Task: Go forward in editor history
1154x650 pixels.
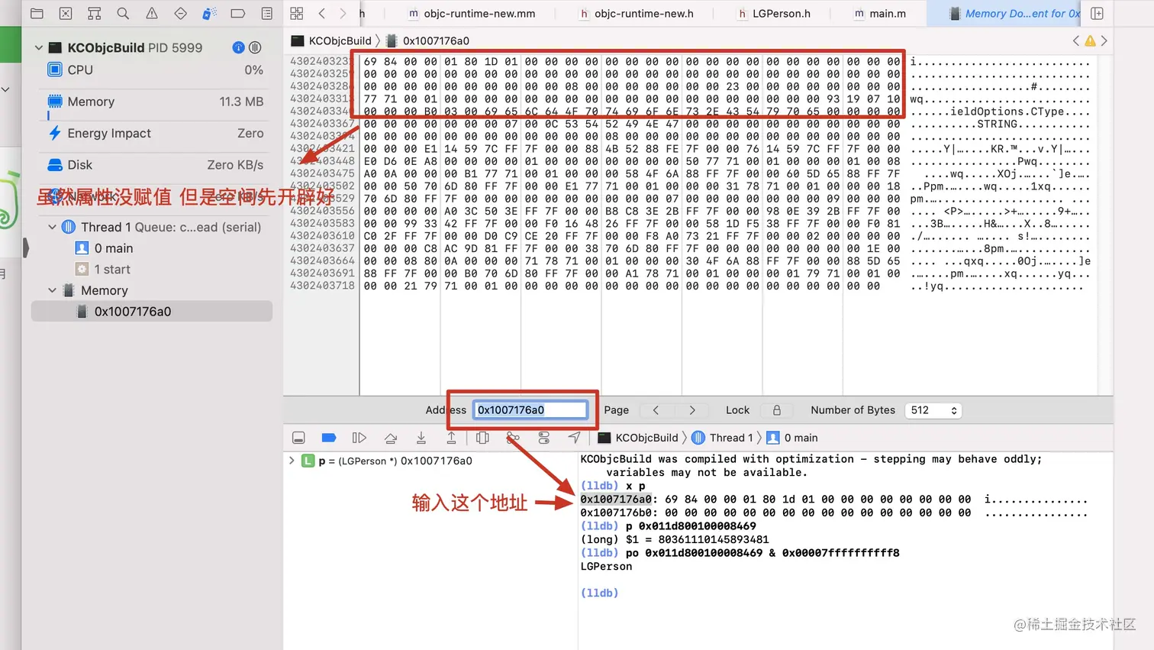Action: [343, 13]
